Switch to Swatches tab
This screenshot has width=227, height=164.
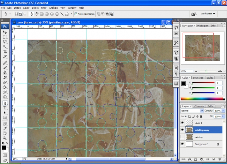tap(198, 78)
